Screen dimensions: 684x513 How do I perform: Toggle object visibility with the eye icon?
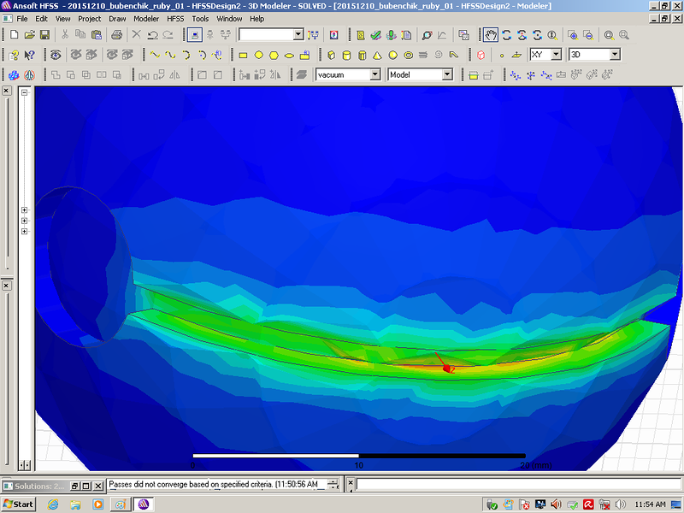(56, 55)
